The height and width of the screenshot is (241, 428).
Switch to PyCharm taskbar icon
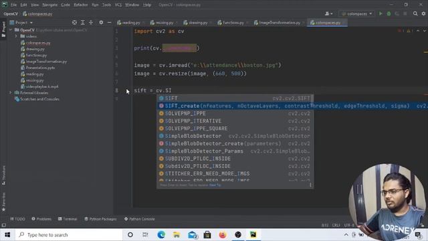[x=253, y=235]
